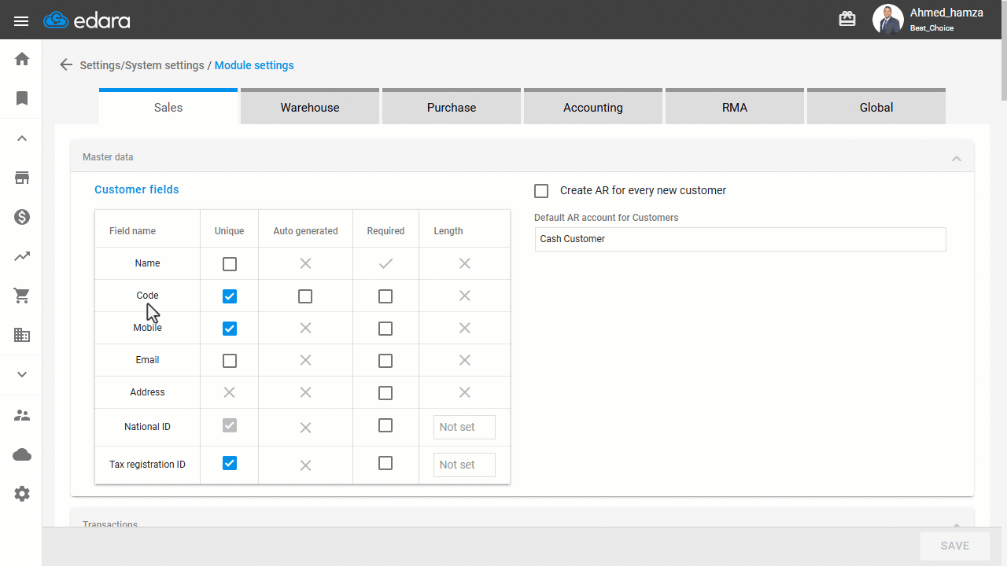Expand sidebar group with down chevron
1007x566 pixels.
pos(22,375)
